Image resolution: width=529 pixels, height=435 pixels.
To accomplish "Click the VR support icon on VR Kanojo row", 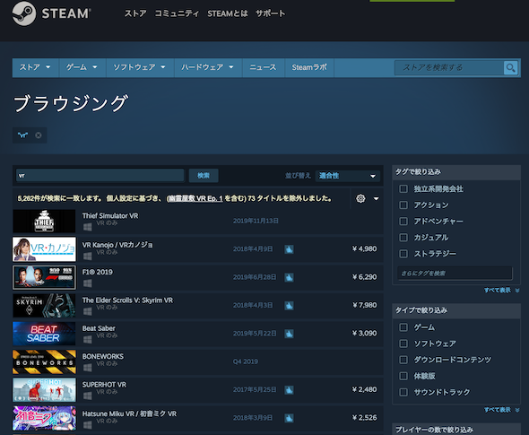I will [289, 249].
